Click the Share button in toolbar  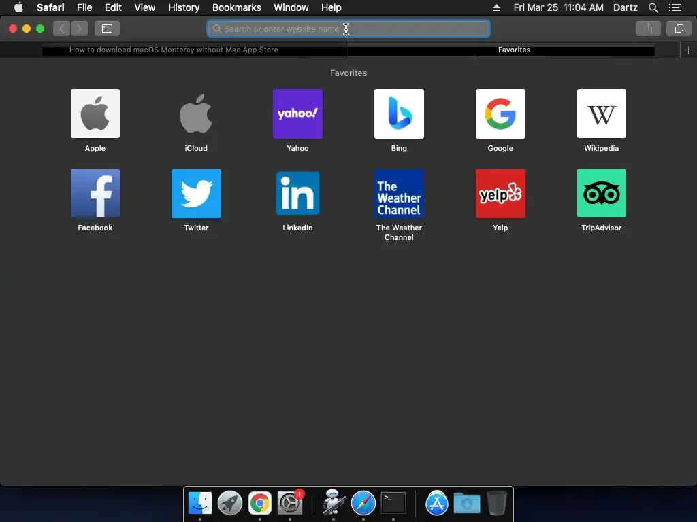point(648,29)
